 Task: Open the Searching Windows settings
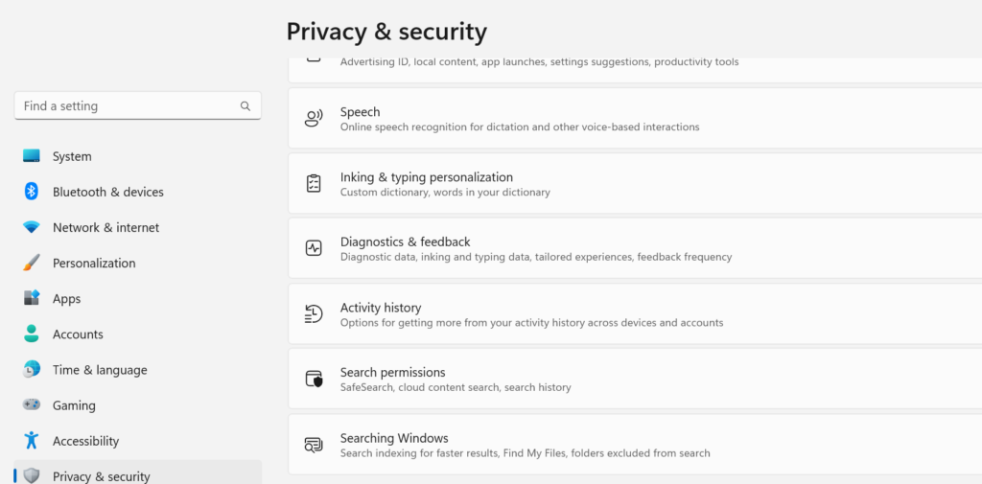(394, 438)
